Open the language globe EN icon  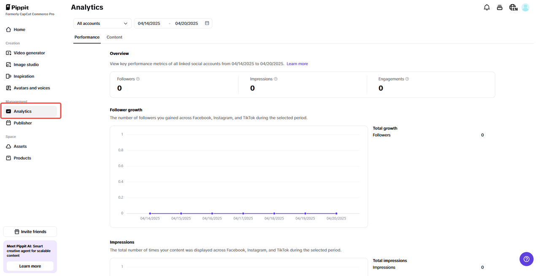point(513,7)
